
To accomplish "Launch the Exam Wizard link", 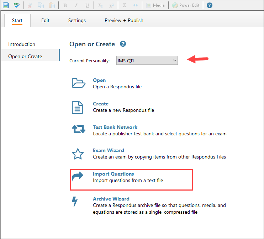I will (x=109, y=150).
